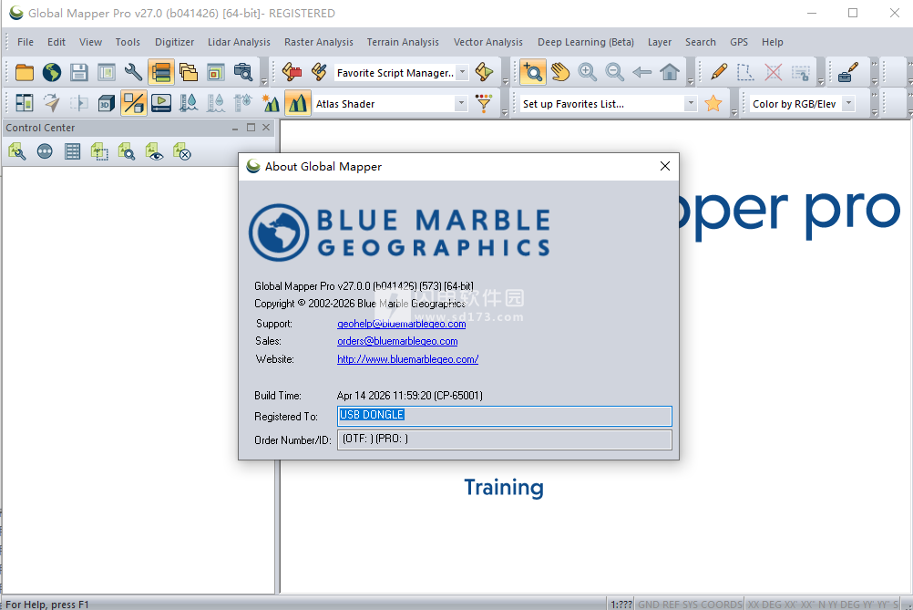Open the Terrain Analysis menu
This screenshot has width=913, height=610.
click(x=403, y=42)
